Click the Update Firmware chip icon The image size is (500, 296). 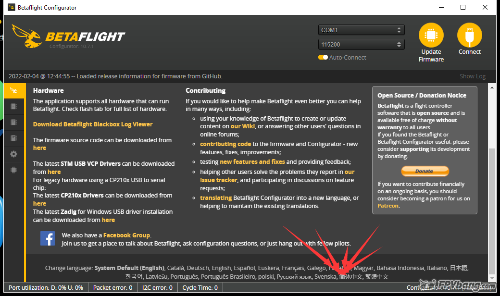tap(431, 35)
